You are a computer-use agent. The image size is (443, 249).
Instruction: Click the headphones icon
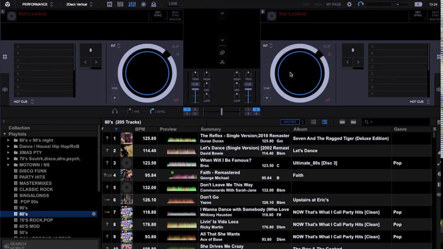pyautogui.click(x=115, y=111)
